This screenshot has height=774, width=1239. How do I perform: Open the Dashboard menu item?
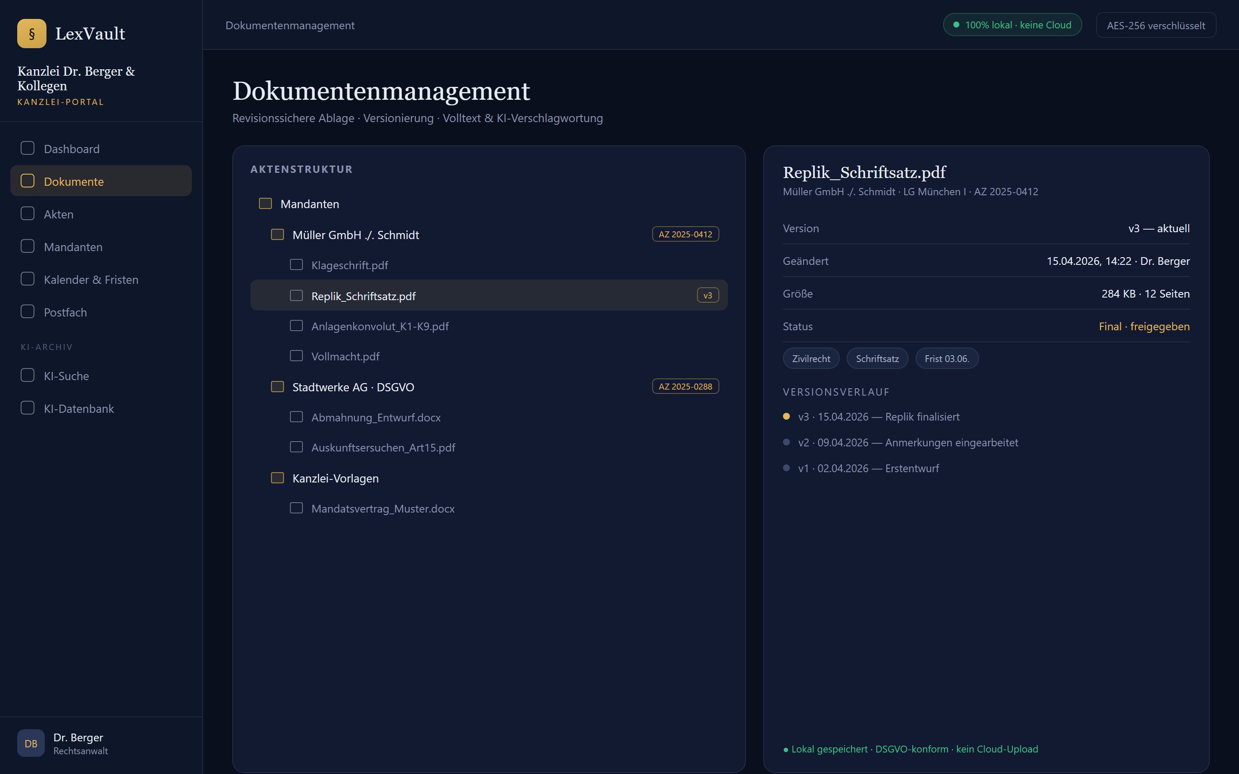[x=101, y=149]
